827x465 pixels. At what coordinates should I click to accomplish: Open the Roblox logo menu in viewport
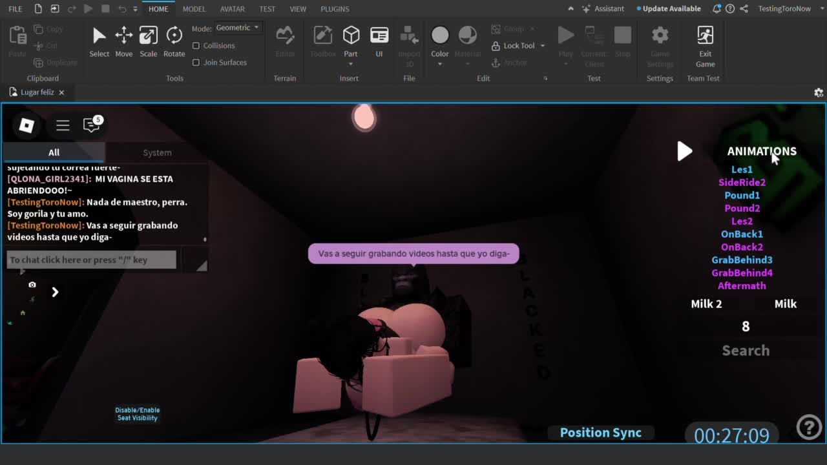coord(26,125)
